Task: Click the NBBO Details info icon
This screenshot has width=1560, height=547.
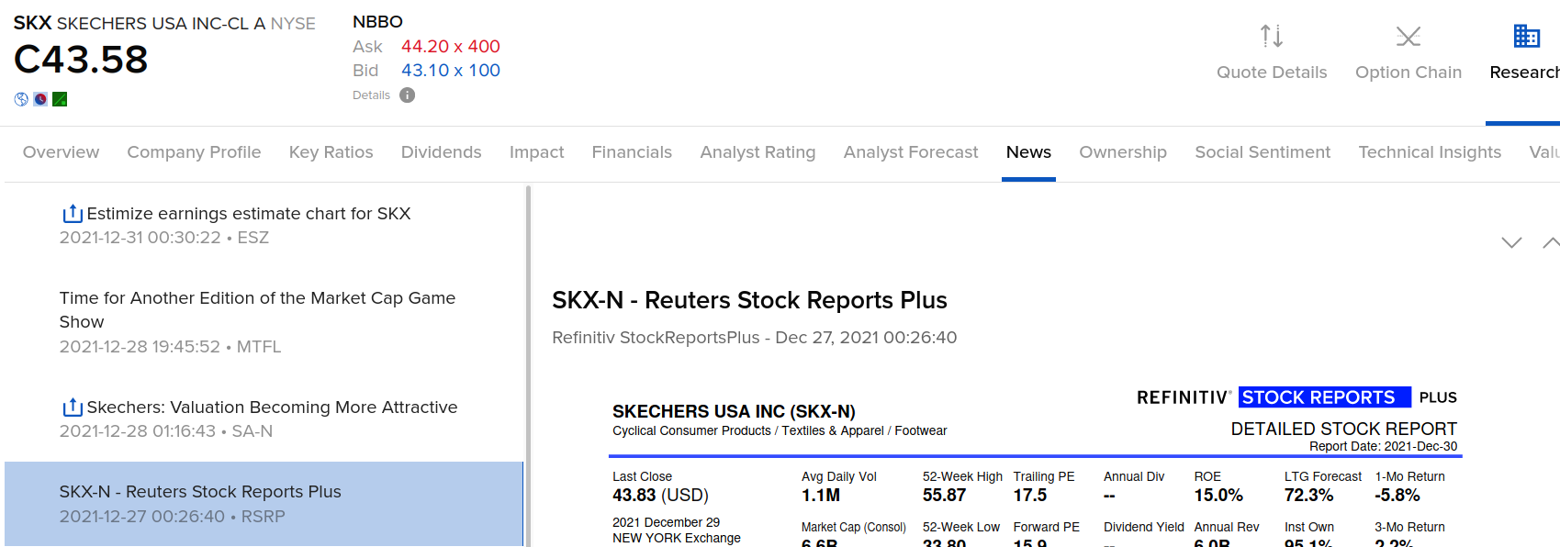Action: pyautogui.click(x=407, y=95)
